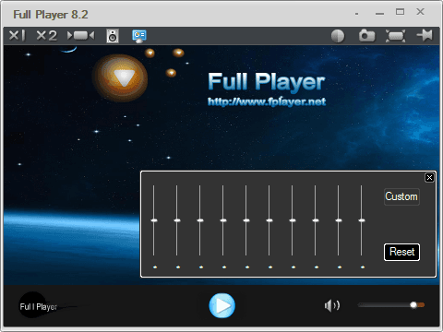Click the small dot button in title bar
The height and width of the screenshot is (332, 443).
pos(356,14)
